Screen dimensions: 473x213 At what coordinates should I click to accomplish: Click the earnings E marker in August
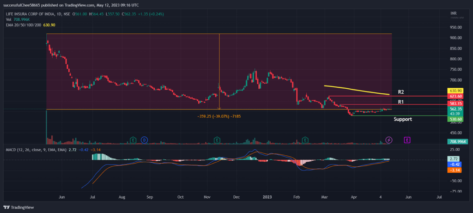(133, 140)
